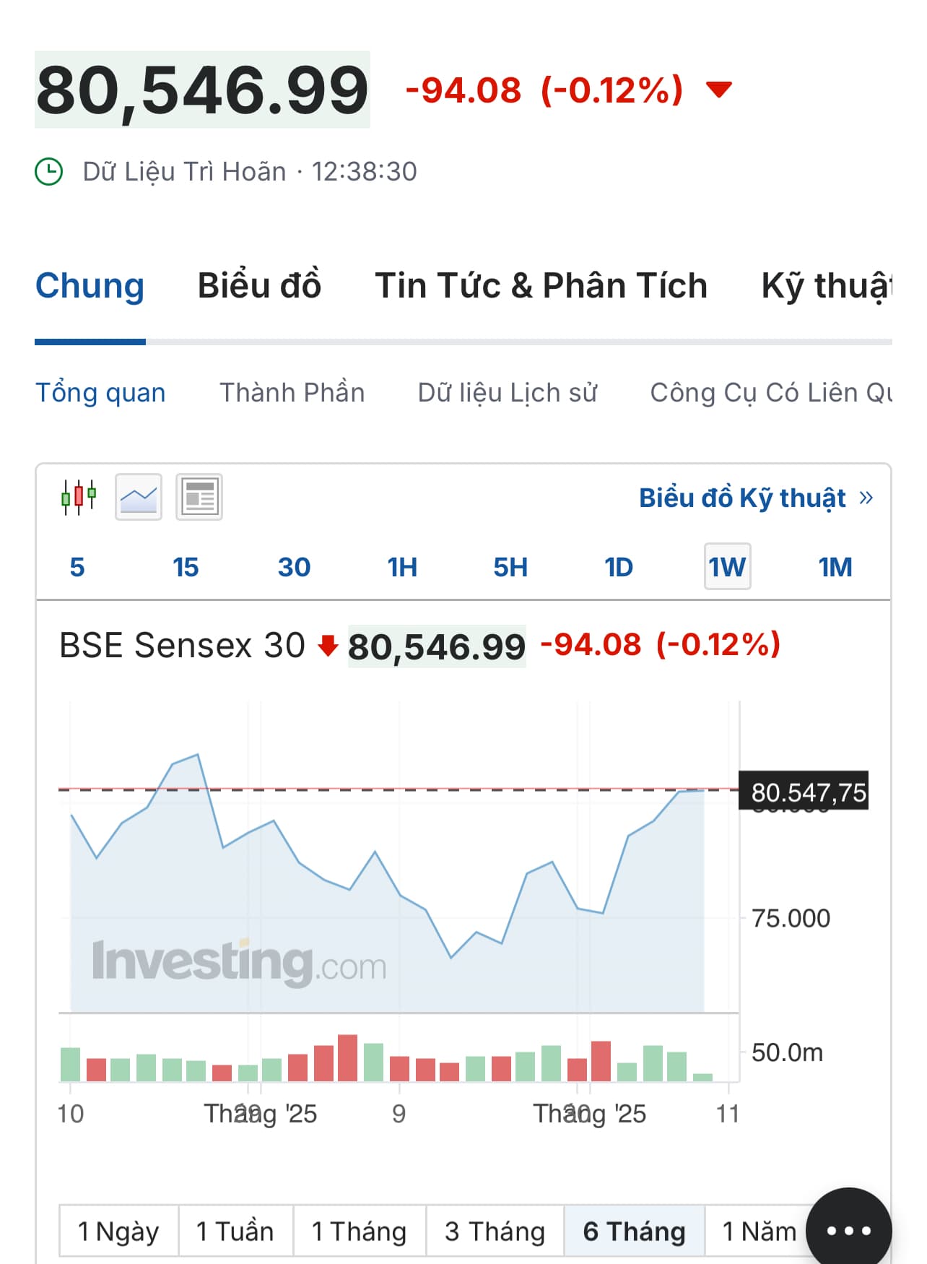
Task: View Dữ liệu Lịch sử link
Action: tap(507, 392)
